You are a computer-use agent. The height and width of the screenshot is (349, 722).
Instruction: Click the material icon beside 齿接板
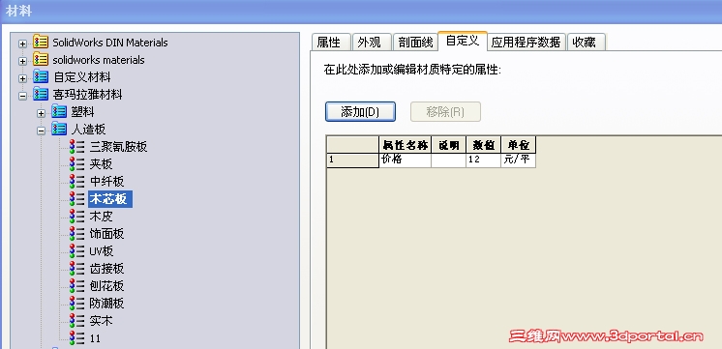click(x=76, y=269)
